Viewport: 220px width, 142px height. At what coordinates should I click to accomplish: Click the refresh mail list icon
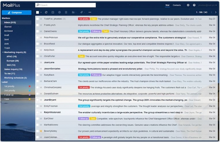coord(46,12)
